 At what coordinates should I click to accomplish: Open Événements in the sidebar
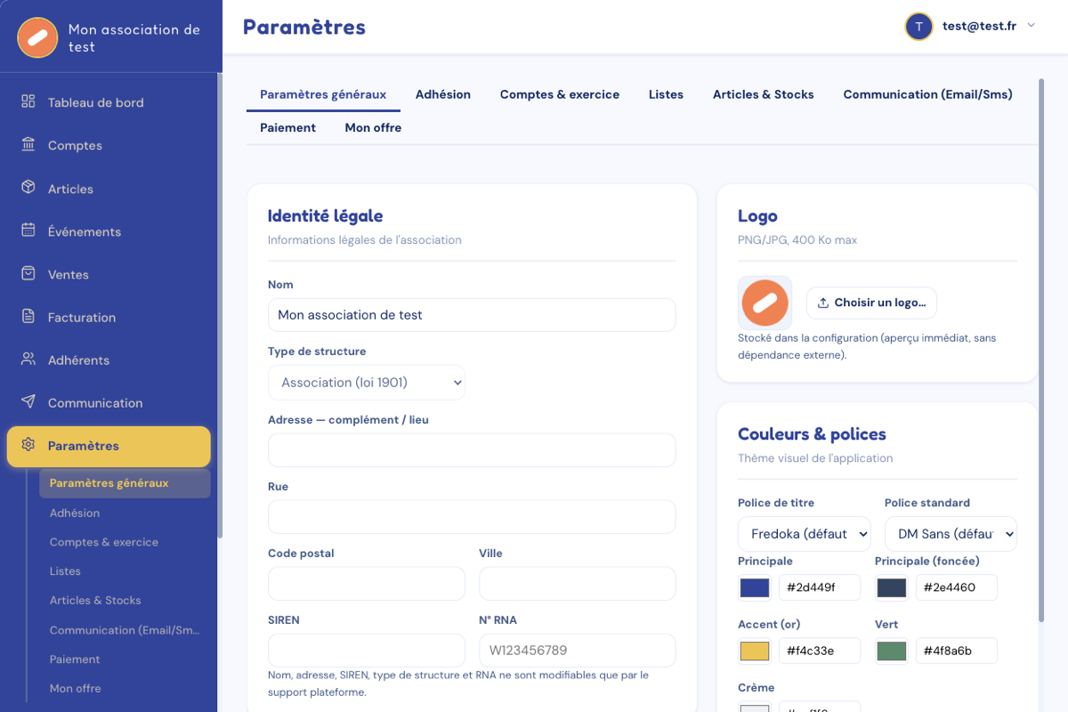point(109,231)
